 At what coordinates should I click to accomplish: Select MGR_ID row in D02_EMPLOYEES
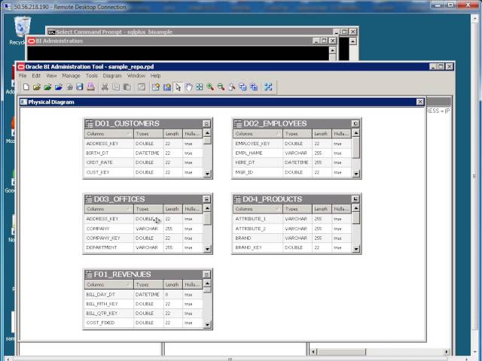click(292, 172)
